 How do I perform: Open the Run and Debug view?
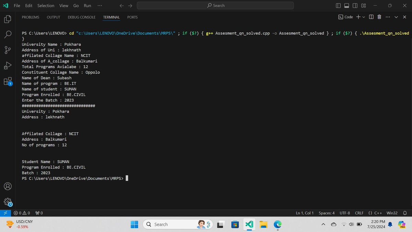click(x=8, y=65)
